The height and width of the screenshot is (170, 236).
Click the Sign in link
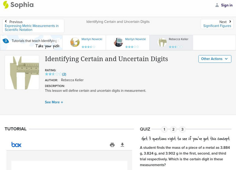(227, 5)
